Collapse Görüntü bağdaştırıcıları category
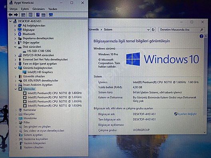 coord(15,68)
